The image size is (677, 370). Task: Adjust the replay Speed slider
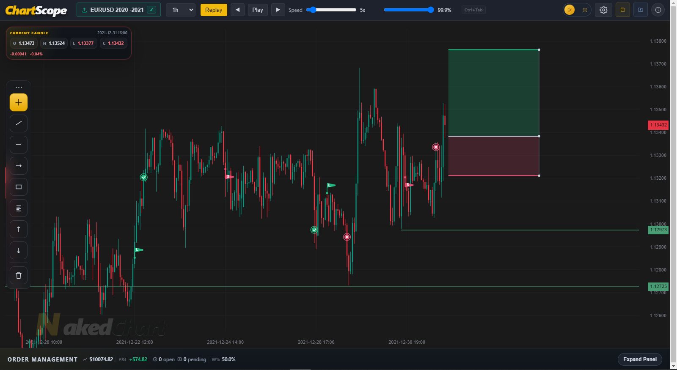[331, 10]
